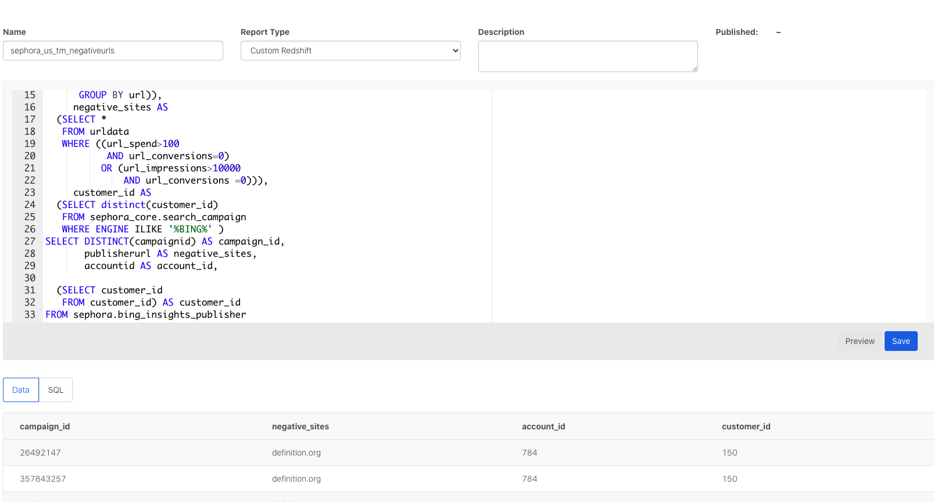Click 'publisherurl AS negative_sites' code line
This screenshot has height=502, width=934.
coord(170,253)
